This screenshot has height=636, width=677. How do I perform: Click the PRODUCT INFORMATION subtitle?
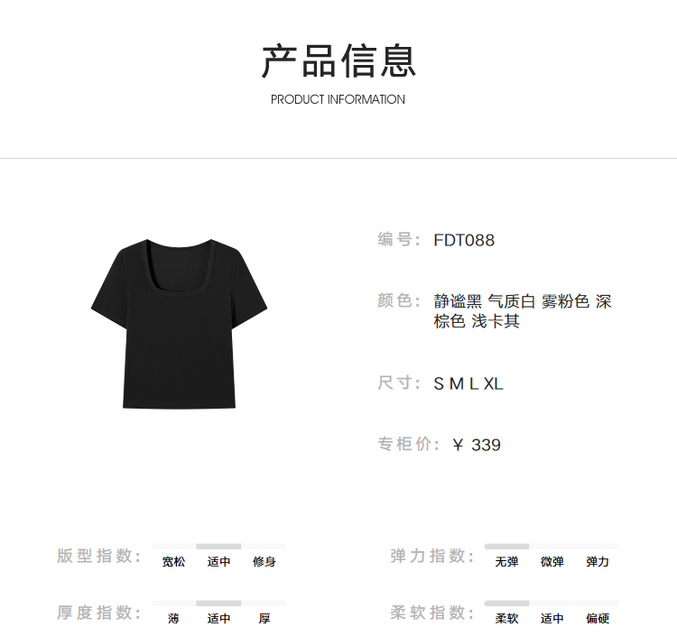pyautogui.click(x=338, y=99)
